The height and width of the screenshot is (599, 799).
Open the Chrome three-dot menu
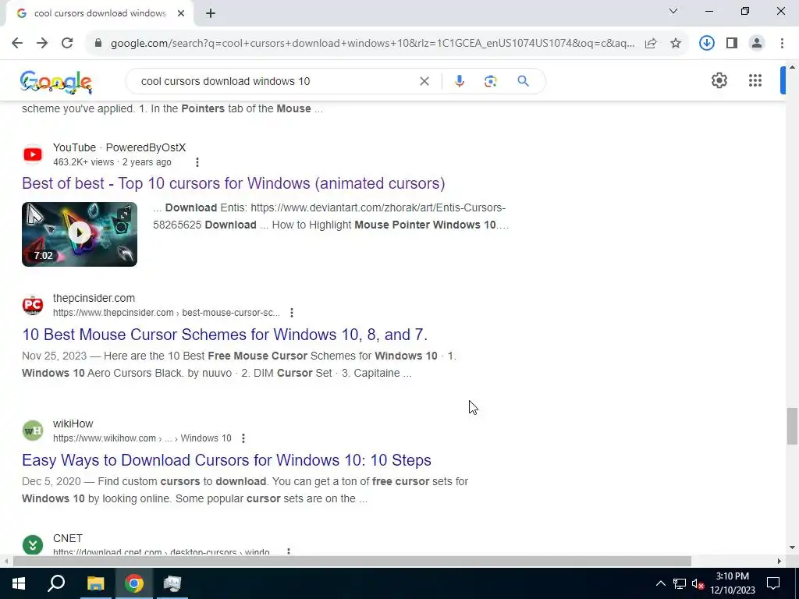[782, 43]
